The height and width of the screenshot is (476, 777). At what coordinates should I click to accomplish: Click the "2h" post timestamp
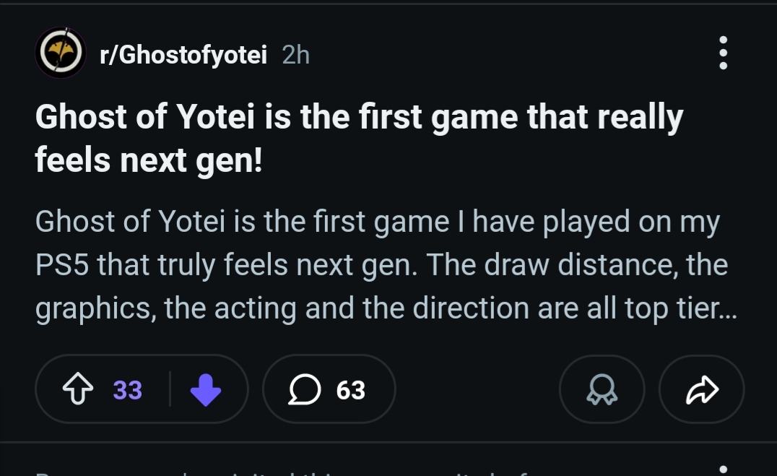295,54
